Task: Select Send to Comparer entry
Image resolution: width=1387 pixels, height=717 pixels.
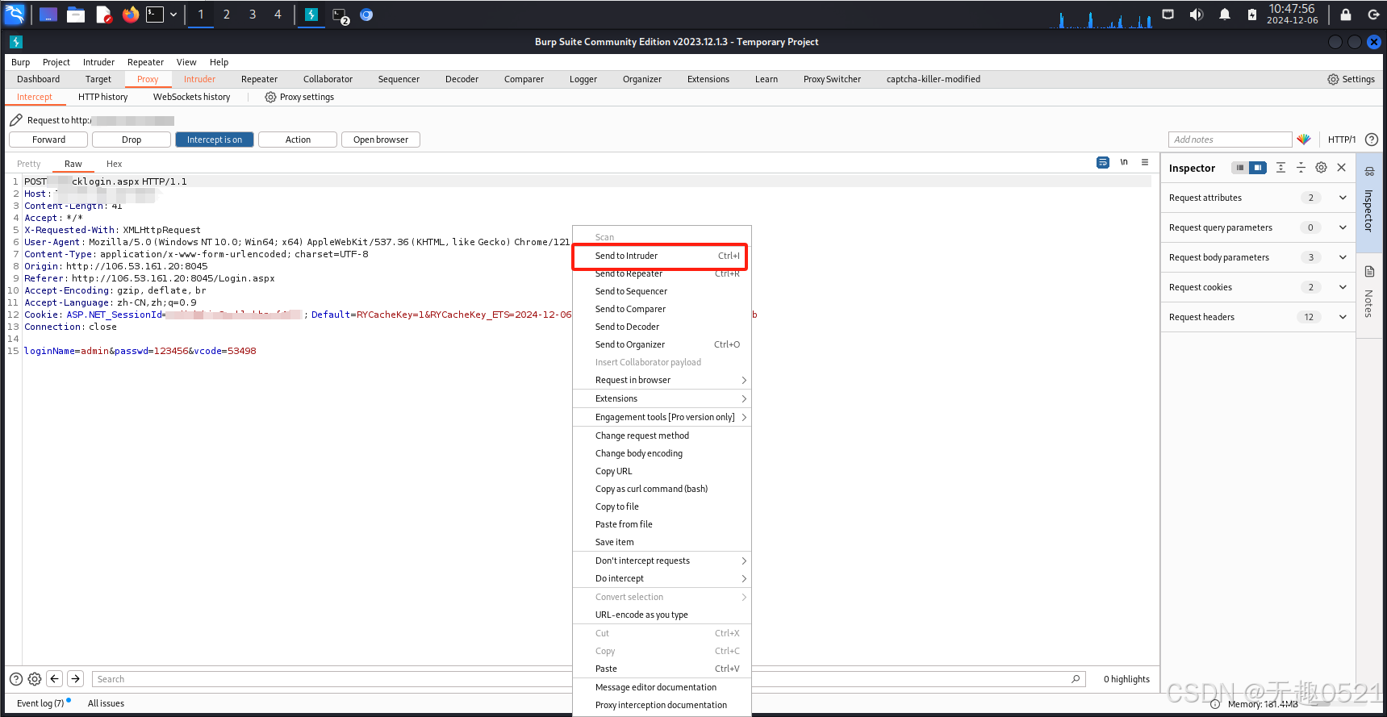Action: 662,309
